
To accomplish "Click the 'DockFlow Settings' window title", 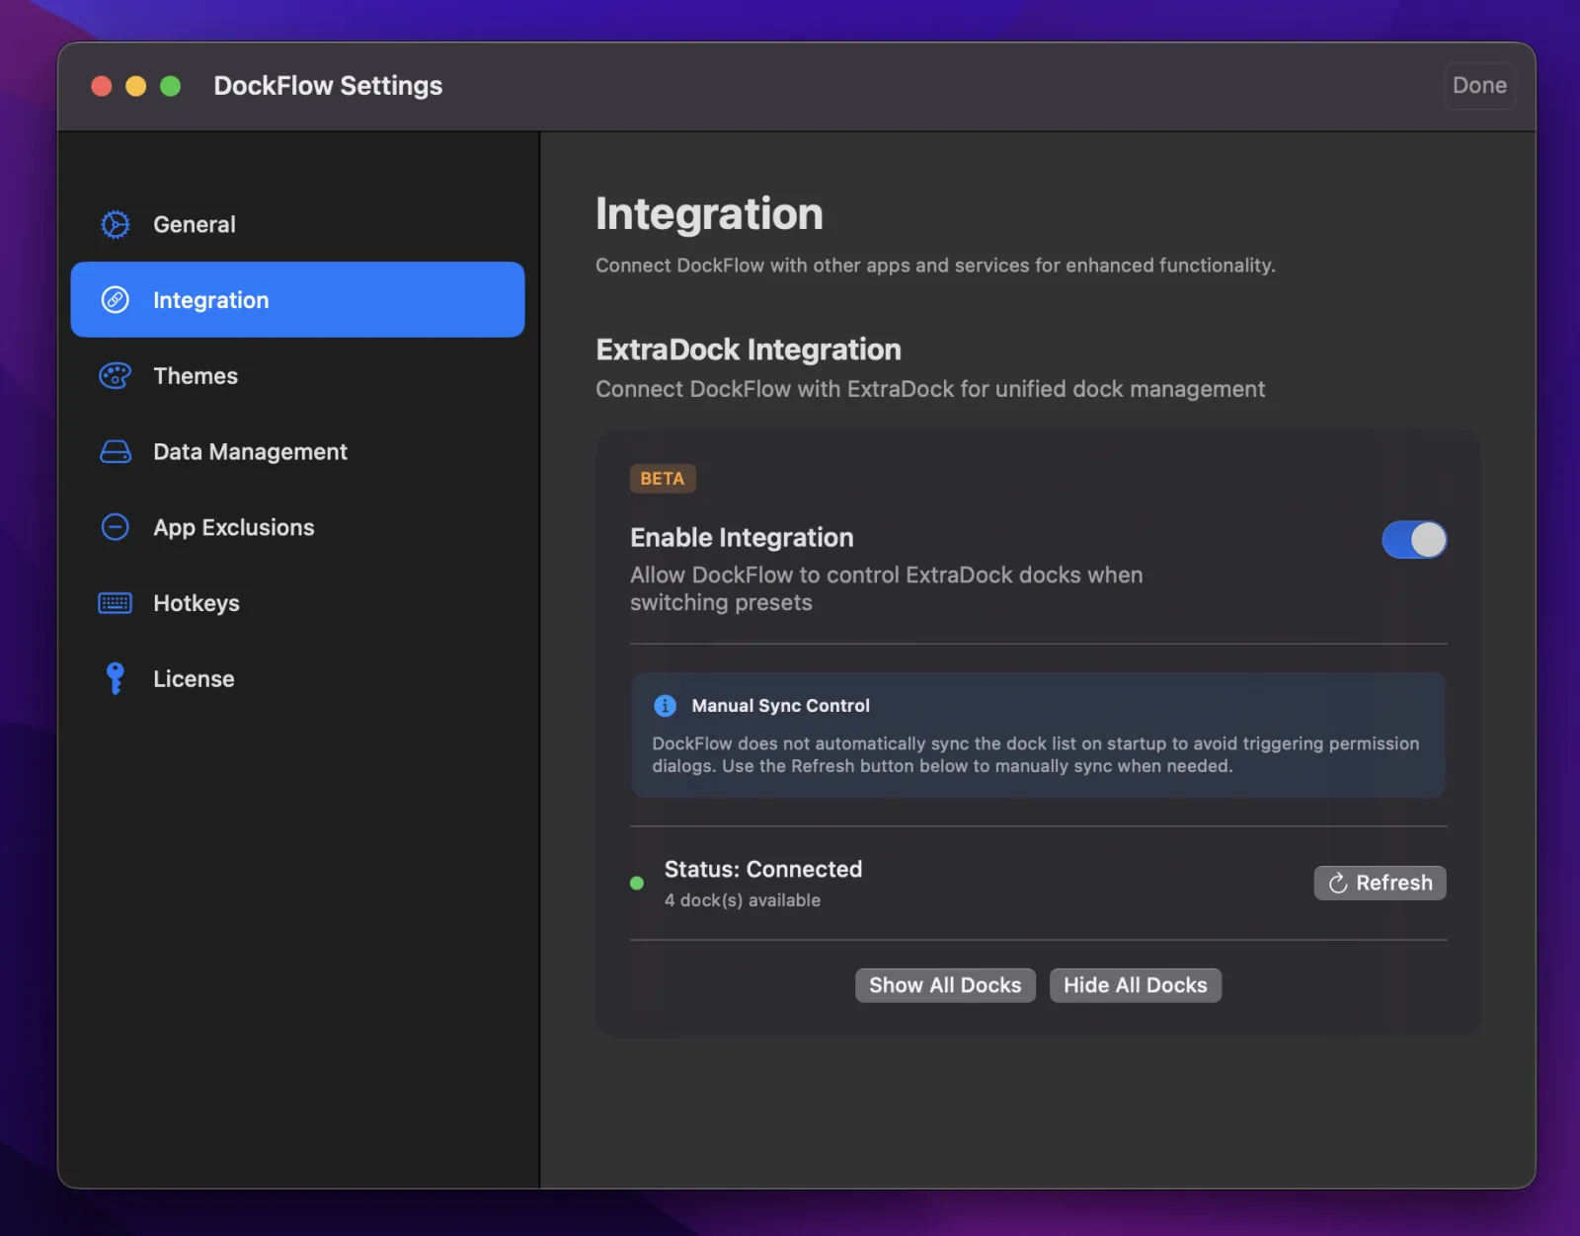I will pyautogui.click(x=328, y=86).
